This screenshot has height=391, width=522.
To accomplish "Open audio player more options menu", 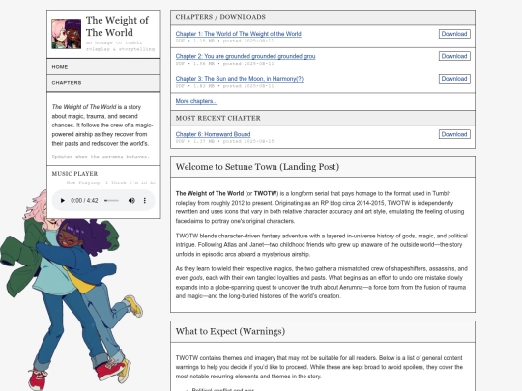I will coord(144,201).
